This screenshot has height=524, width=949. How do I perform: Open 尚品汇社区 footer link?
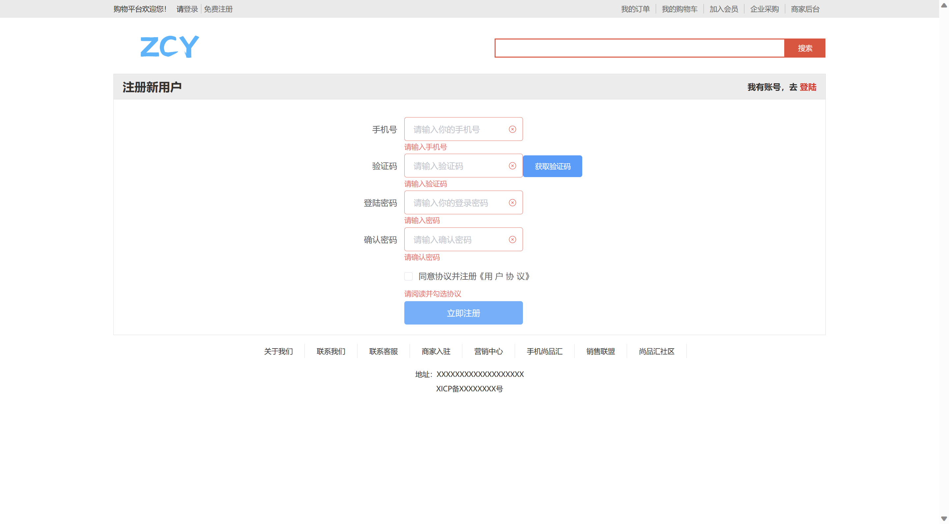click(656, 352)
